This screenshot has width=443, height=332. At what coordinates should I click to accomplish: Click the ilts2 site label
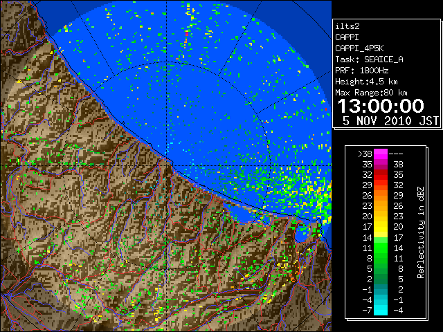pyautogui.click(x=347, y=26)
